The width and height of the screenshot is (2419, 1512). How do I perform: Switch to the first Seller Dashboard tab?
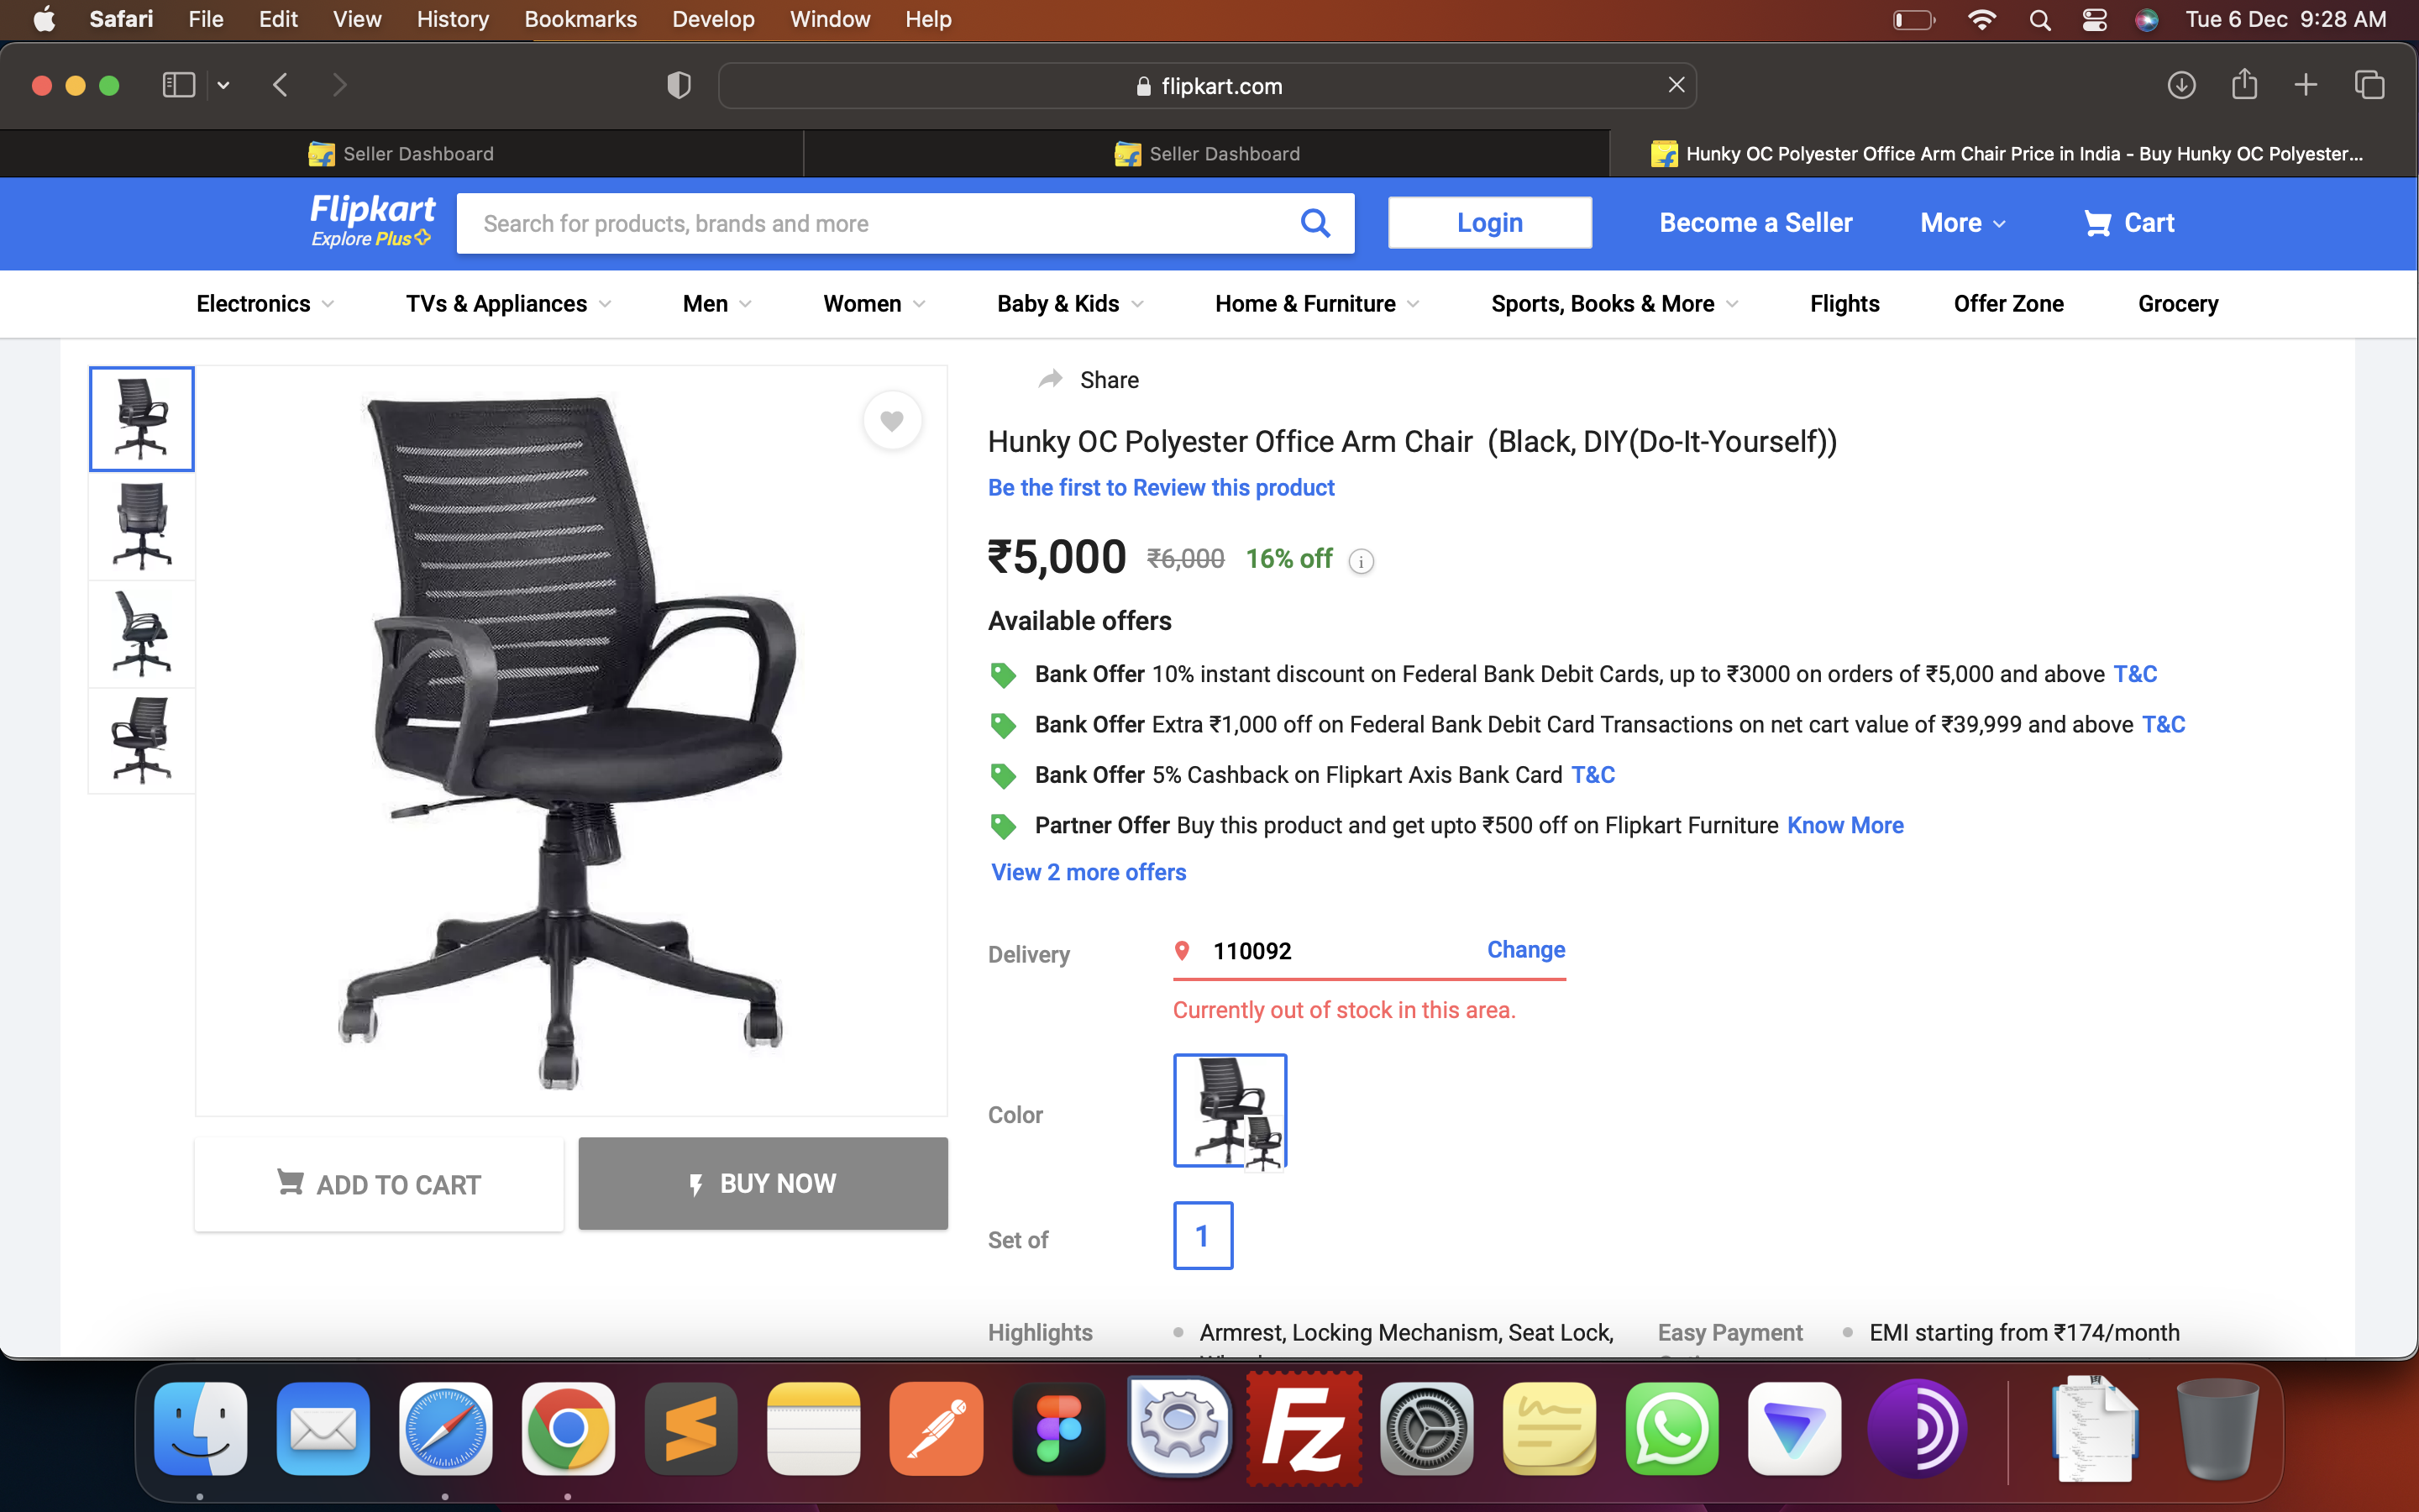click(401, 154)
